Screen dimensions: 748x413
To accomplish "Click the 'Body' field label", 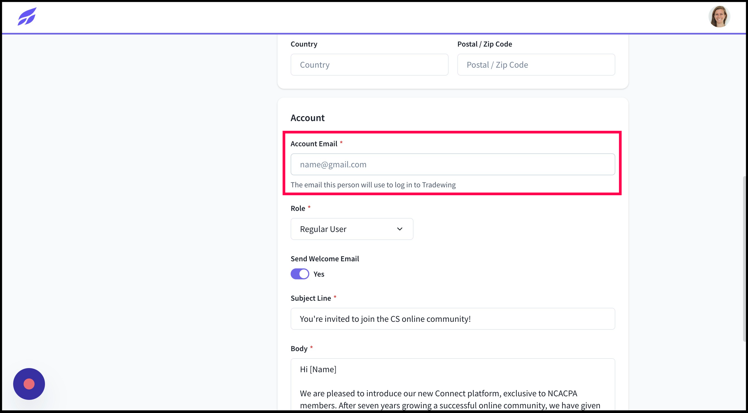I will (299, 348).
